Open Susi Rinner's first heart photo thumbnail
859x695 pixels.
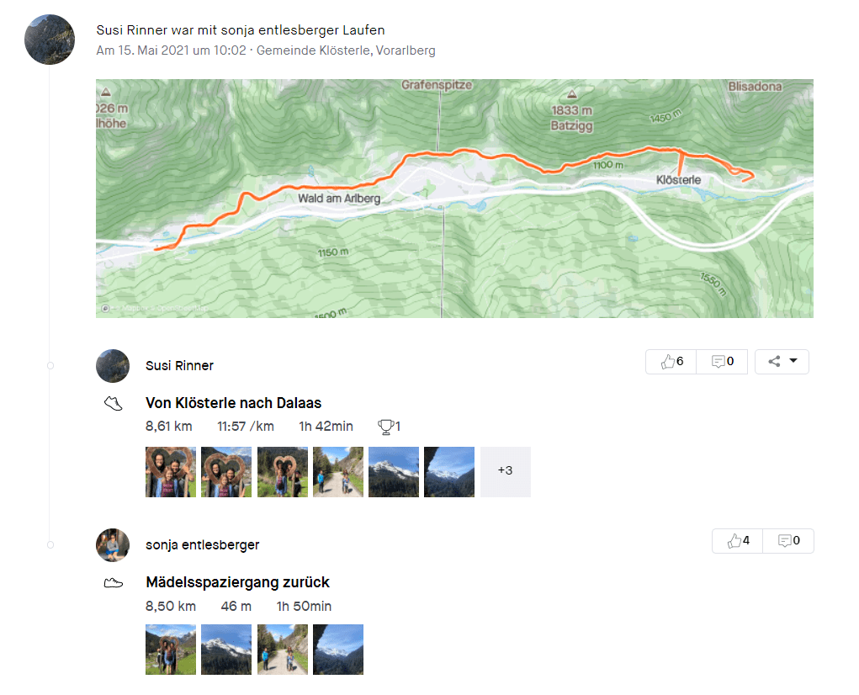(171, 471)
